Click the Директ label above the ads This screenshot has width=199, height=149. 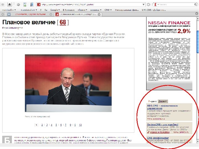[x=163, y=101]
